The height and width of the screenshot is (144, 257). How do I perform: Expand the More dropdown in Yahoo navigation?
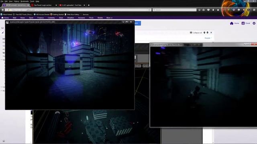tap(109, 18)
